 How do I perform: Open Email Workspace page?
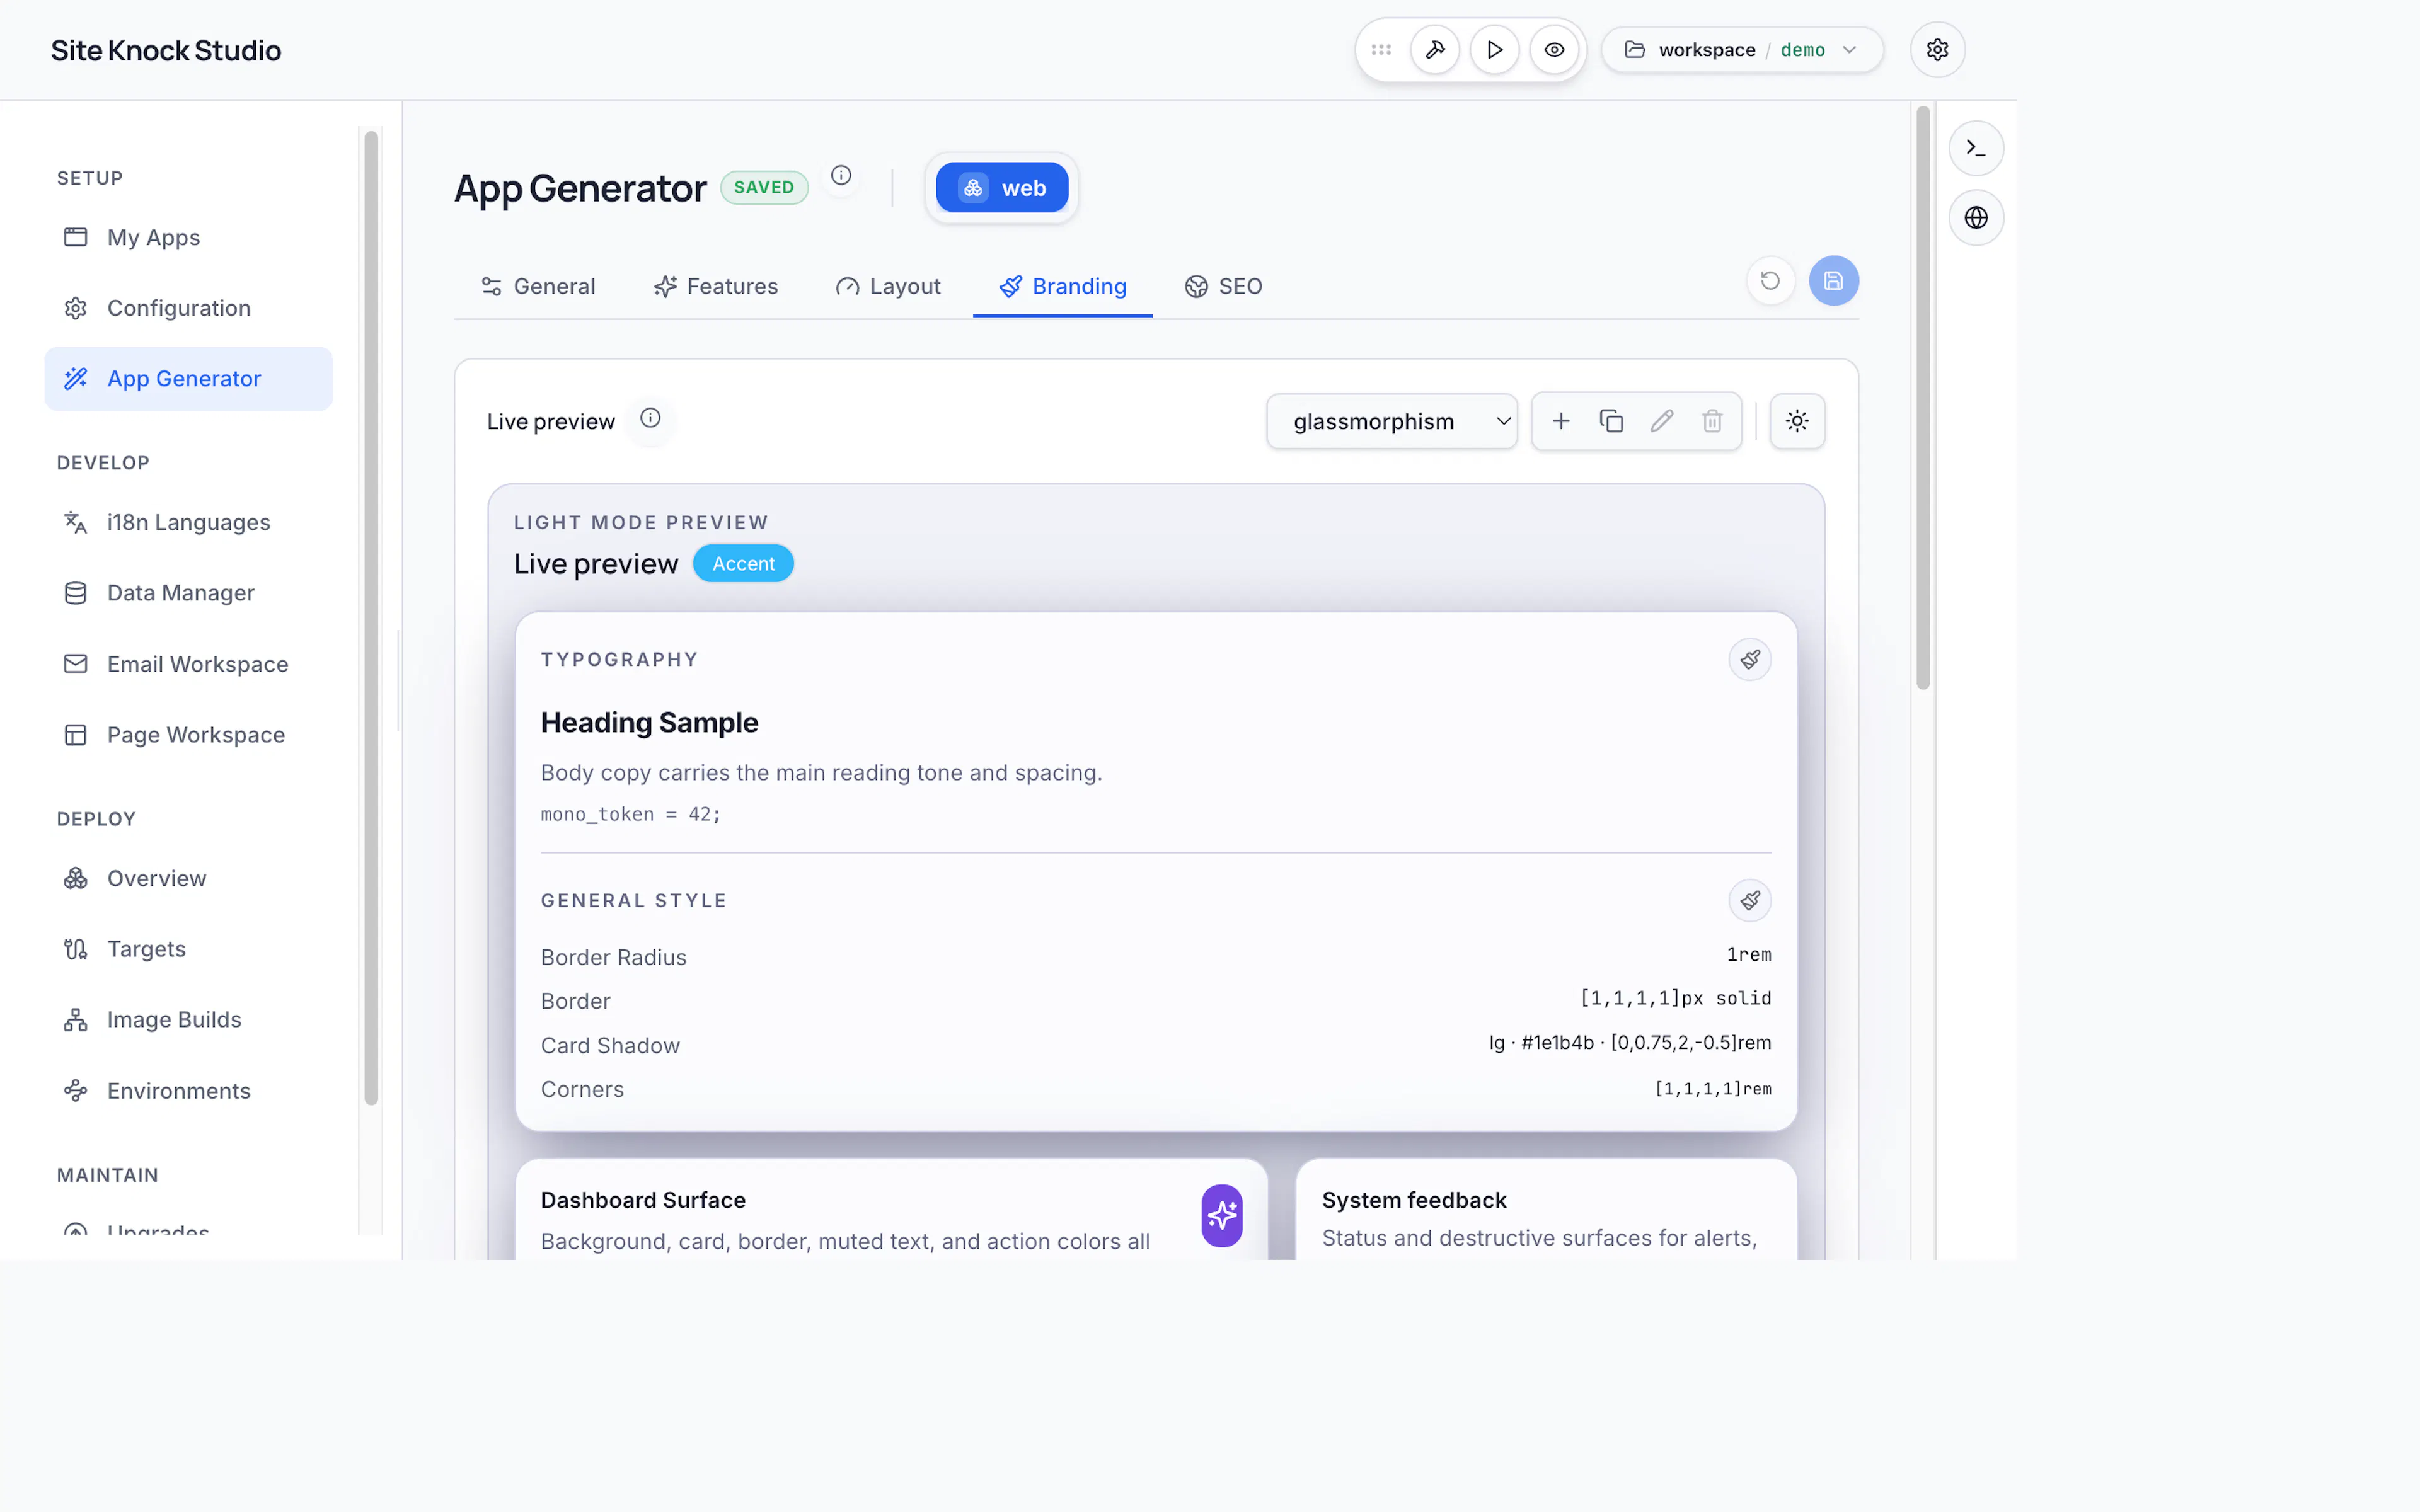[x=188, y=664]
